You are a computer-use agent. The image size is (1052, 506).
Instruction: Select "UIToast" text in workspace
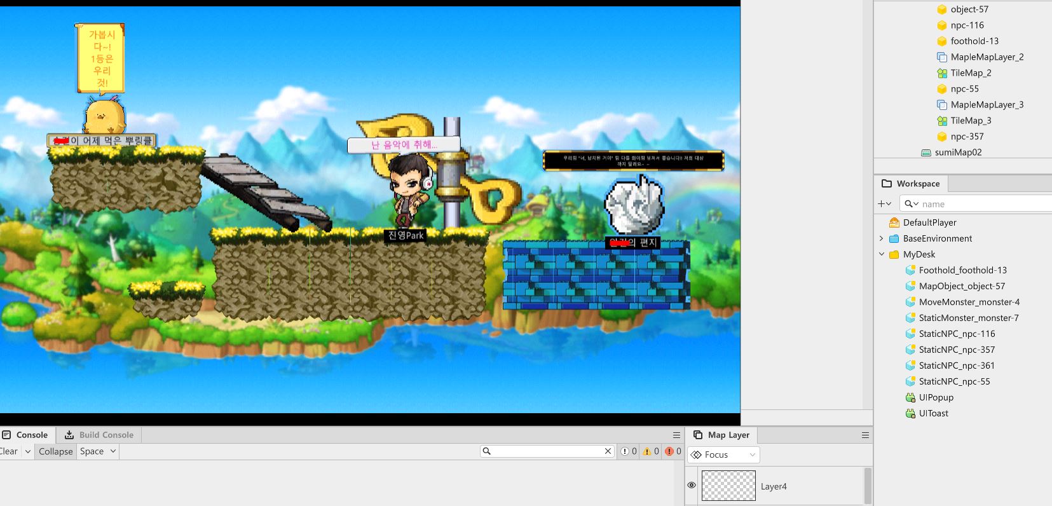933,413
